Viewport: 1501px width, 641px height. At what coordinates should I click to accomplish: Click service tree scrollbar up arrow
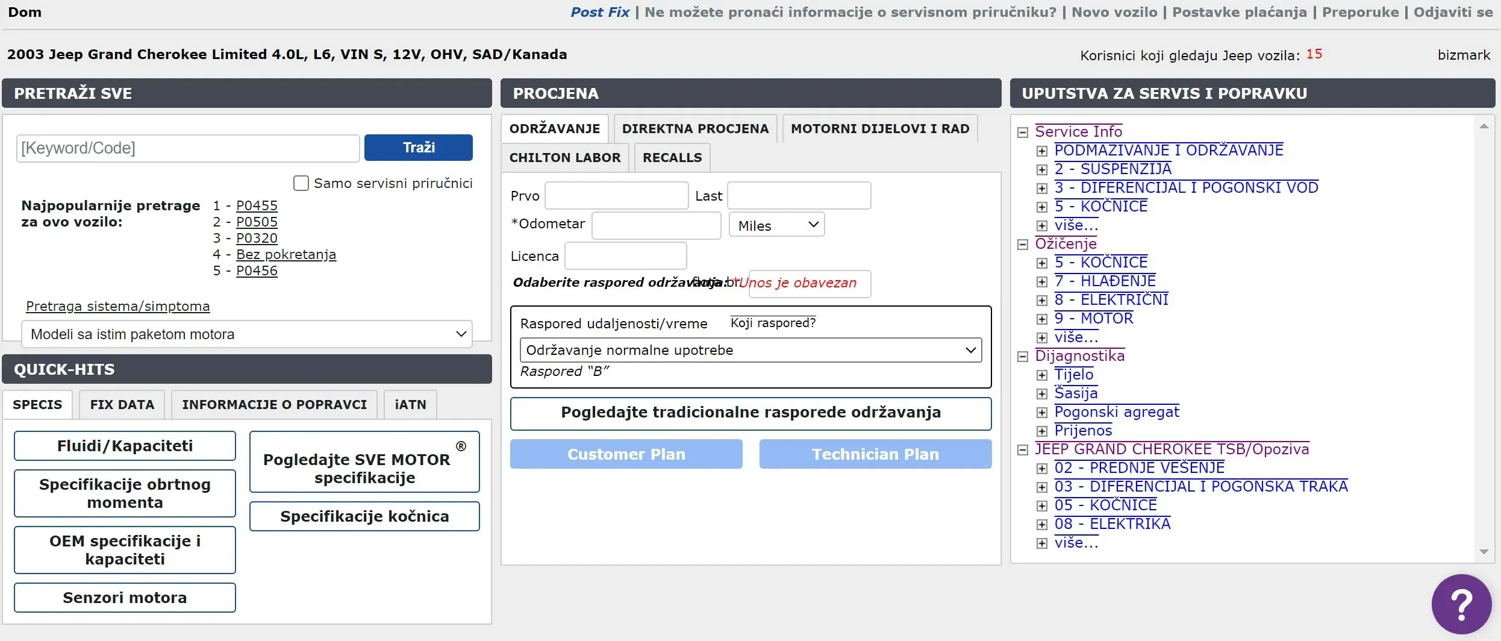click(x=1484, y=126)
